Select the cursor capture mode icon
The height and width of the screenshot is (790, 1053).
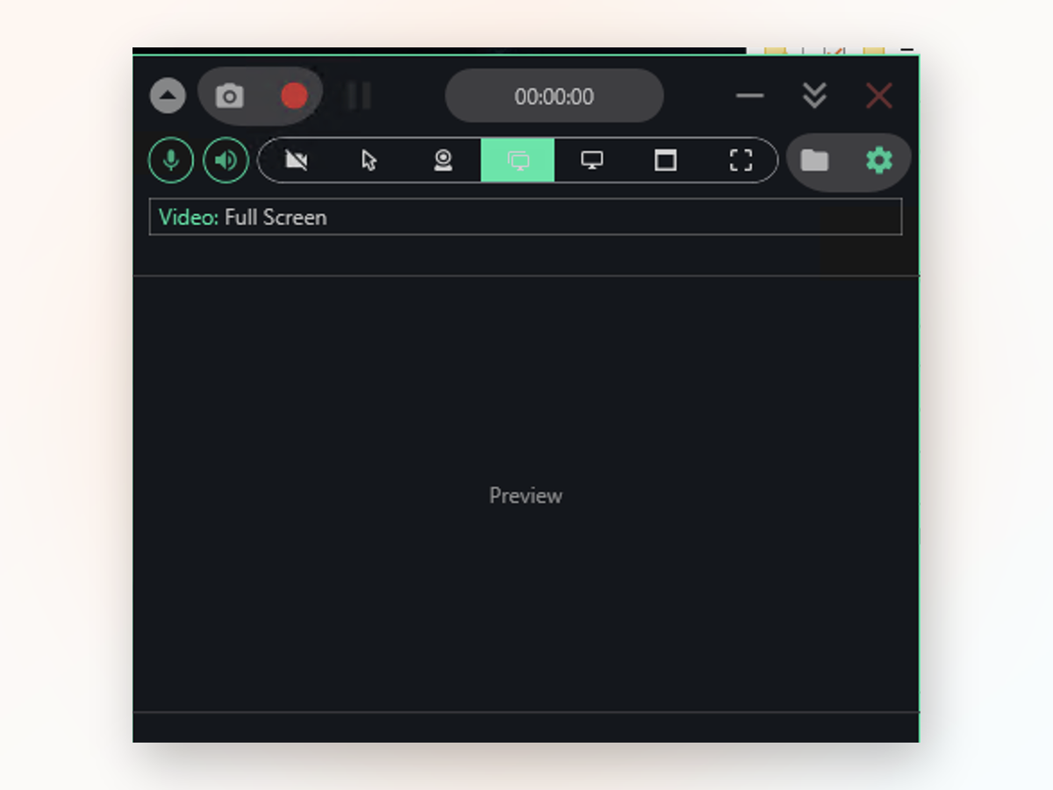tap(369, 160)
